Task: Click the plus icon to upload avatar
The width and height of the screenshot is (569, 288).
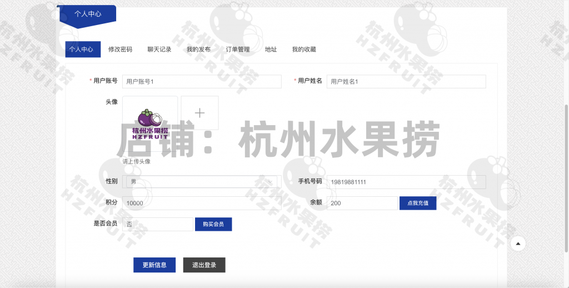Action: tap(199, 113)
